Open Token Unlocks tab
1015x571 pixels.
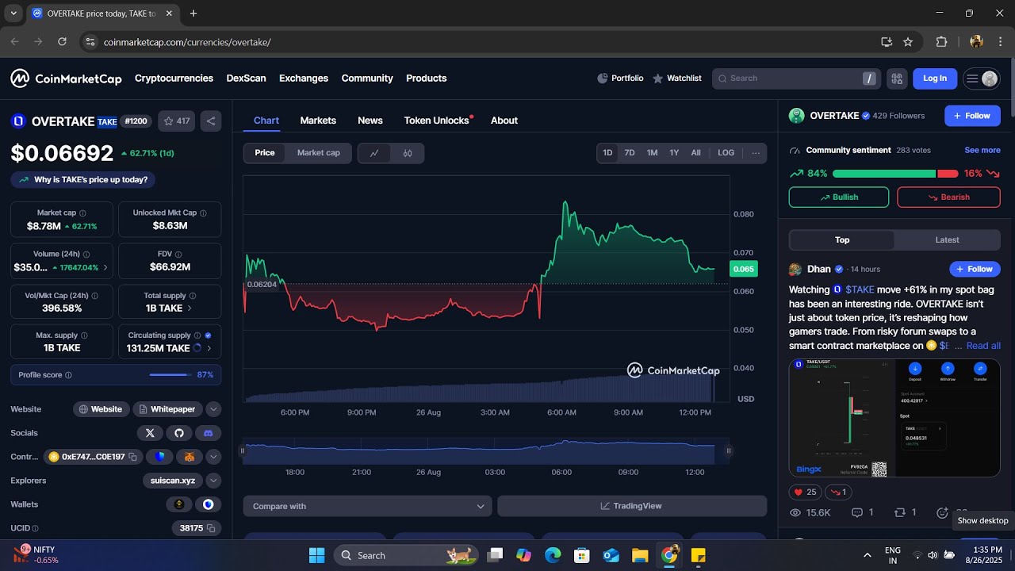tap(437, 121)
